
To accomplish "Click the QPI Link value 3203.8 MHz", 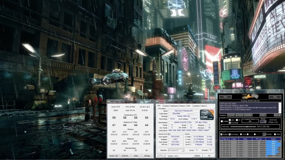I will click(175, 145).
